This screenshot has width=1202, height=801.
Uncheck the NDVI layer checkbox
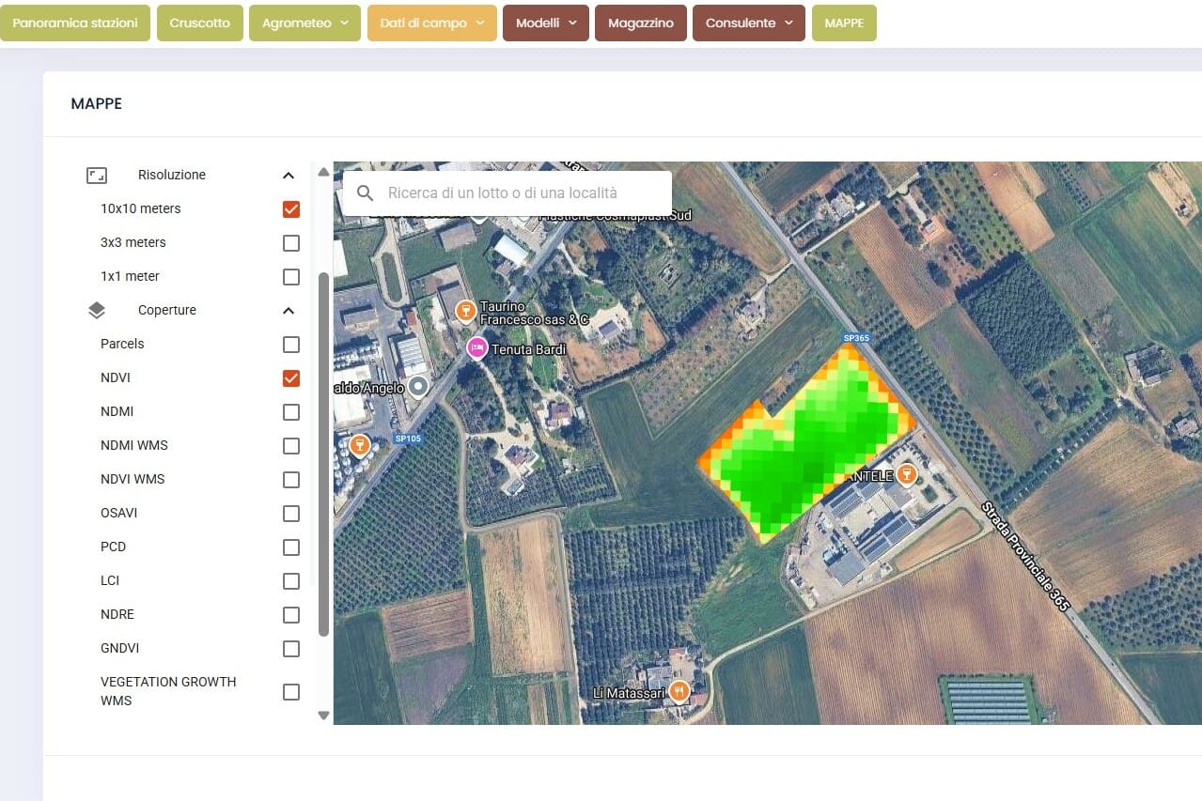tap(291, 378)
